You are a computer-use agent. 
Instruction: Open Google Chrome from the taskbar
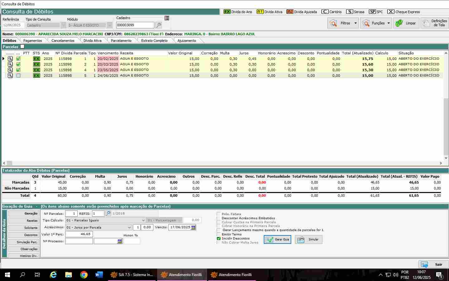click(84, 275)
